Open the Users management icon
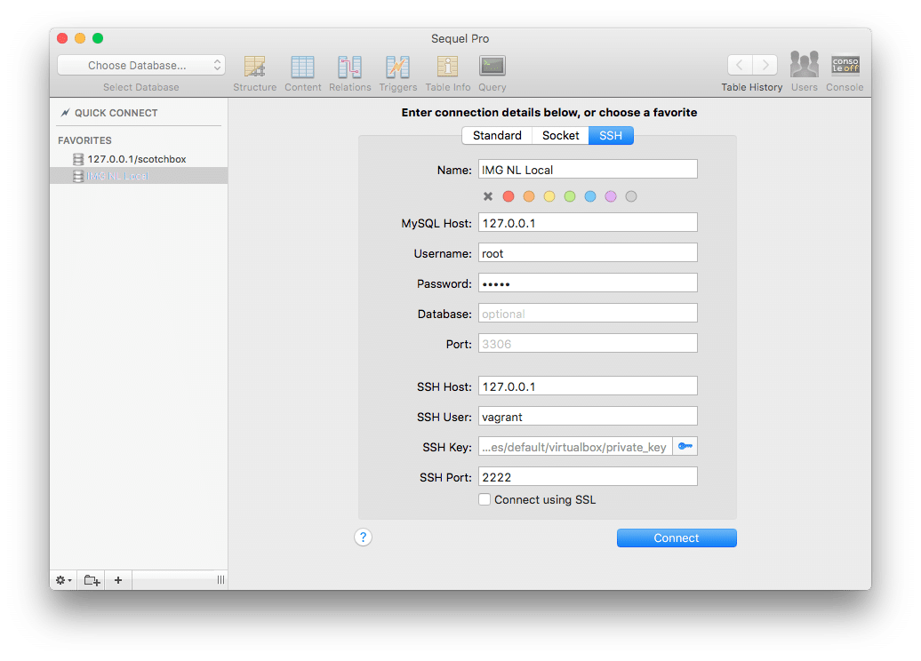The image size is (921, 661). pyautogui.click(x=805, y=65)
